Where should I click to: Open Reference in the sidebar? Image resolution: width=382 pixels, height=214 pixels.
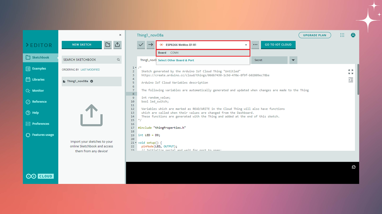pyautogui.click(x=39, y=101)
